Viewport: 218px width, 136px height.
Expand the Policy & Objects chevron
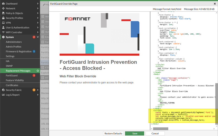pyautogui.click(x=38, y=13)
